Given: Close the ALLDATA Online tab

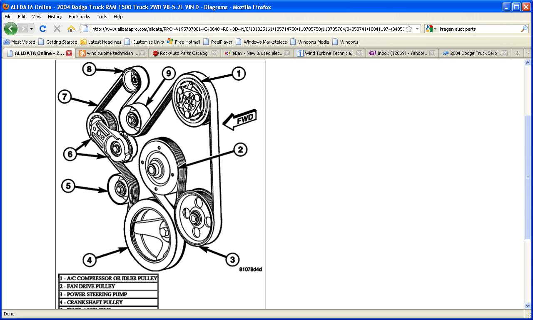Looking at the screenshot, I should coord(69,53).
